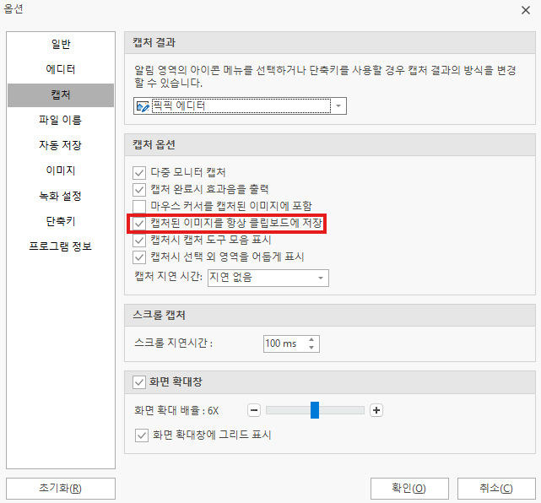Close the 옵션 dialog with X
541x503 pixels.
pos(526,10)
